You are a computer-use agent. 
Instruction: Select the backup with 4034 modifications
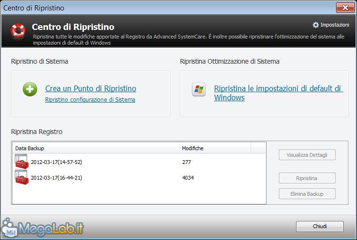(188, 178)
